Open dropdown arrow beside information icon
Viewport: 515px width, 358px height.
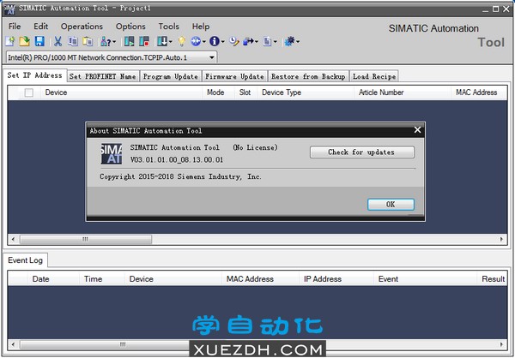click(222, 42)
